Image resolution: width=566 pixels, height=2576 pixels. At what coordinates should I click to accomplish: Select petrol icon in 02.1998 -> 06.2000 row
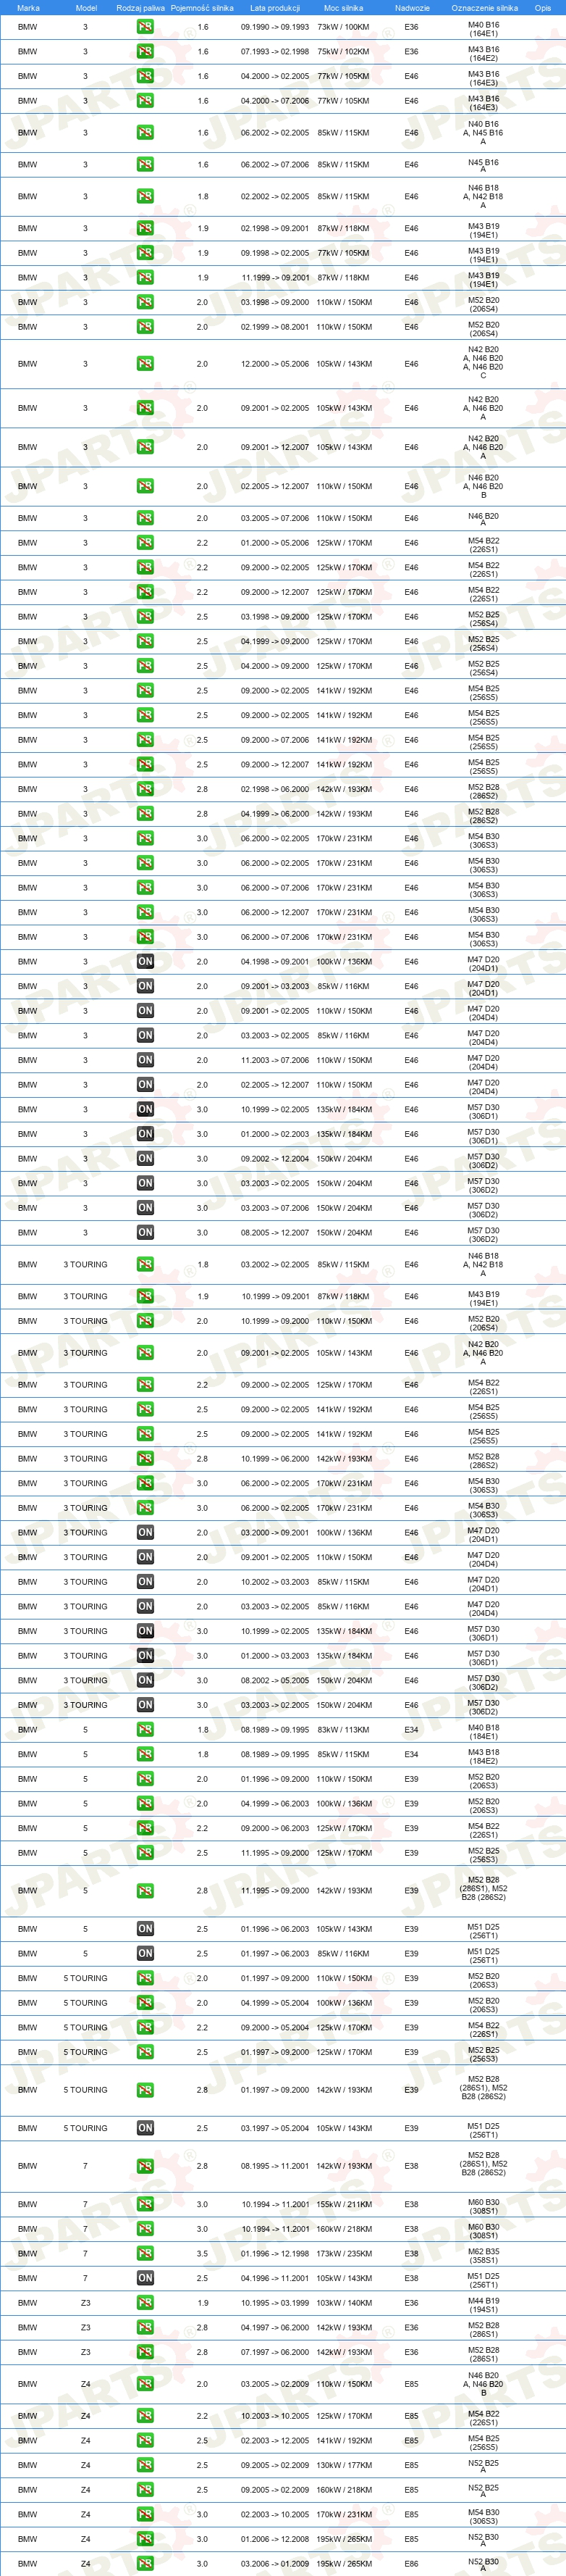pos(145,789)
